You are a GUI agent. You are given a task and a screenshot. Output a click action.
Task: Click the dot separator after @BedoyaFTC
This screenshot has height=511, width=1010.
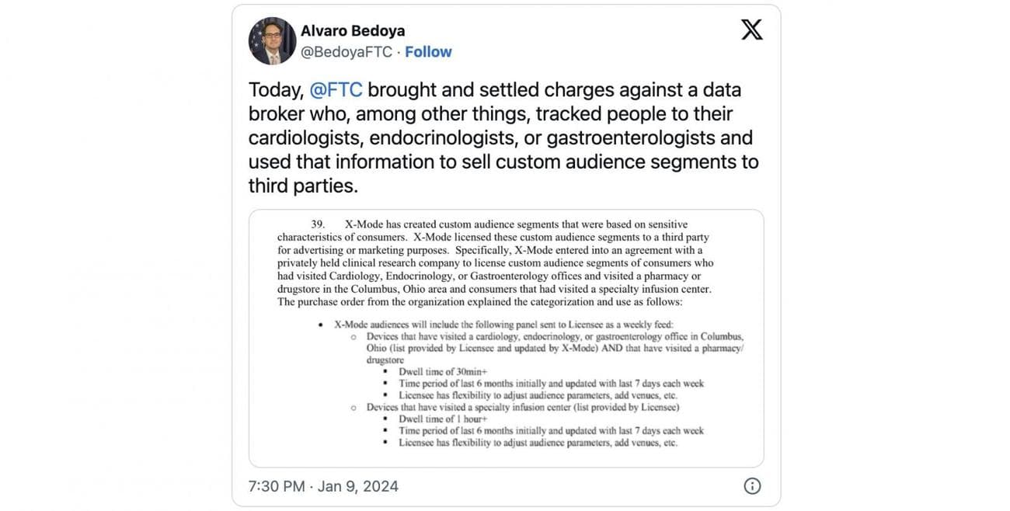(x=398, y=50)
